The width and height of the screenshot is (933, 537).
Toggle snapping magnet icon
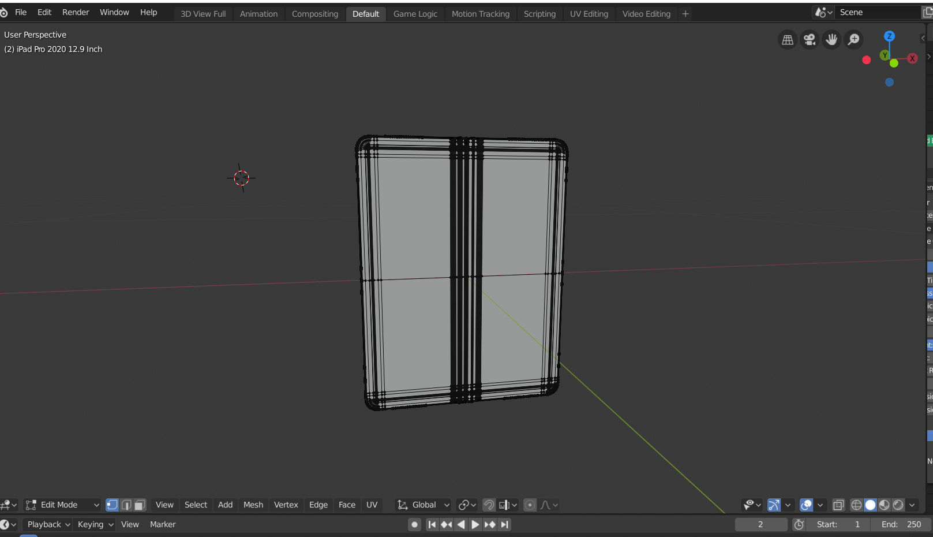coord(489,505)
